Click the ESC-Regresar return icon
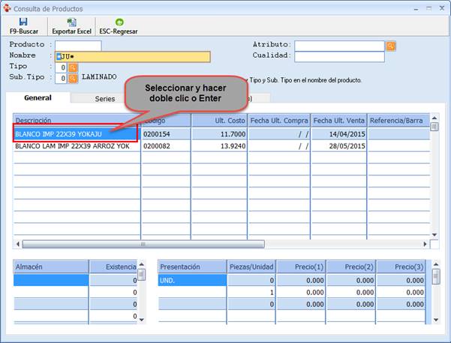Screen dimensions: 451x343 pos(119,22)
